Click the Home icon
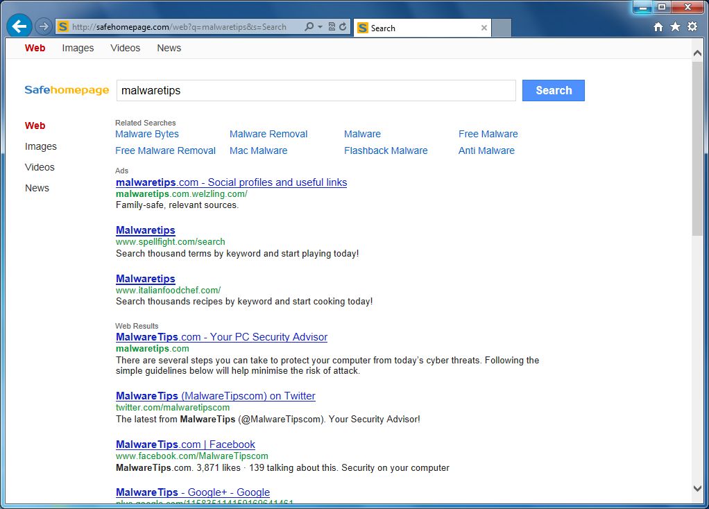 tap(658, 27)
